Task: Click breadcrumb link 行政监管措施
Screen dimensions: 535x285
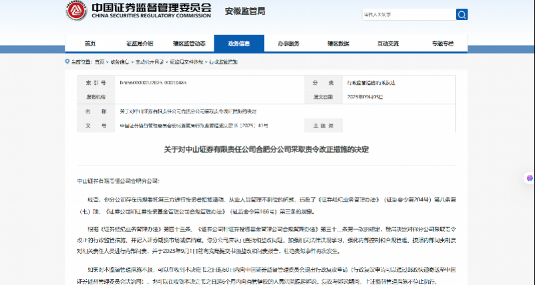Action: pyautogui.click(x=224, y=62)
